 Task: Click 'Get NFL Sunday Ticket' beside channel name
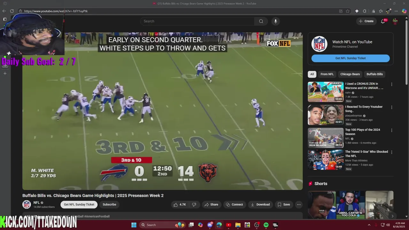pos(79,204)
